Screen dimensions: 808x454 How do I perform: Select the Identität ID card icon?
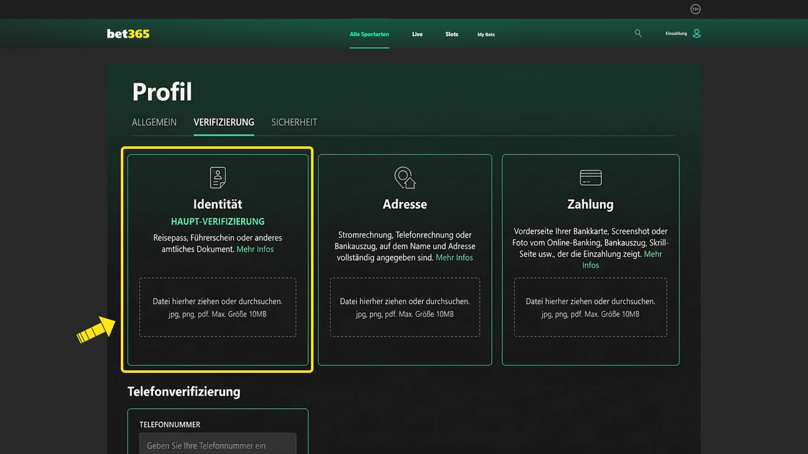(217, 177)
